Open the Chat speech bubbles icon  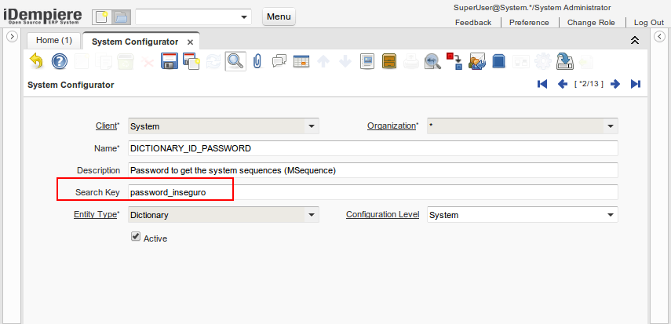pyautogui.click(x=279, y=61)
